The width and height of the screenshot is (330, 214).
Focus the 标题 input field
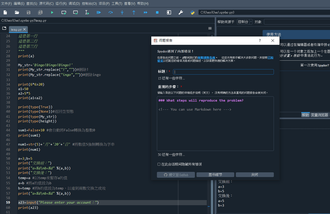(x=223, y=72)
